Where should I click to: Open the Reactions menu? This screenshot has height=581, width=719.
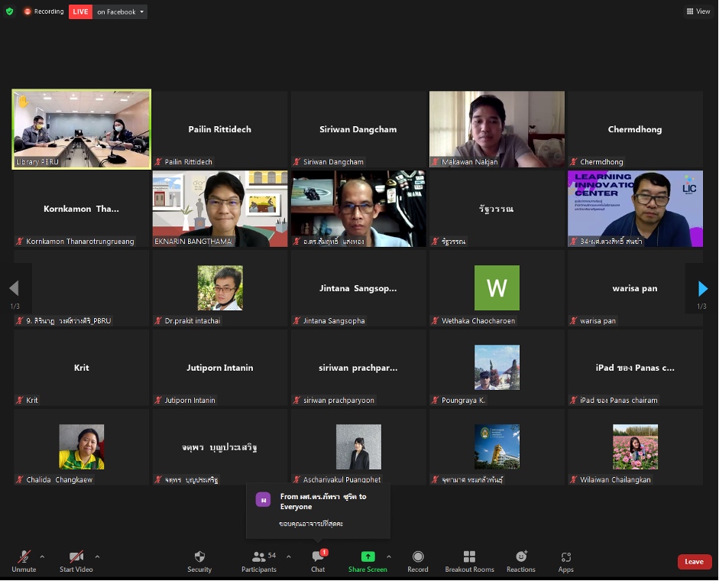coord(521,560)
